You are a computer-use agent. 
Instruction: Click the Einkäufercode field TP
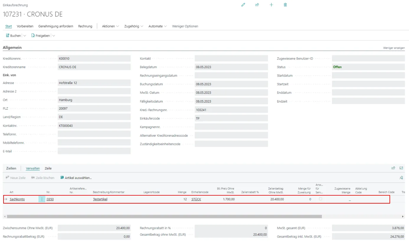(x=231, y=118)
